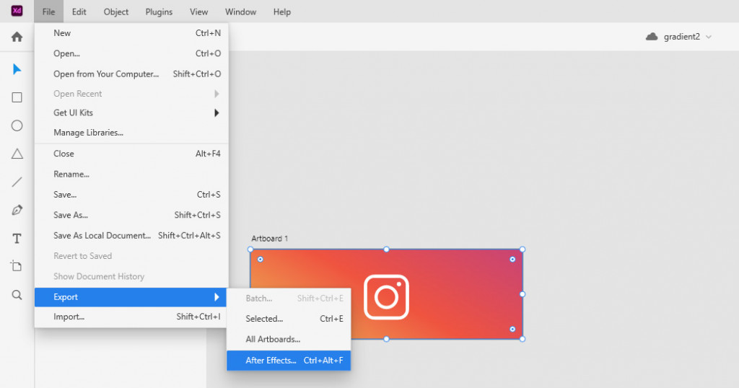Choose Selected... in Export submenu

tap(289, 319)
